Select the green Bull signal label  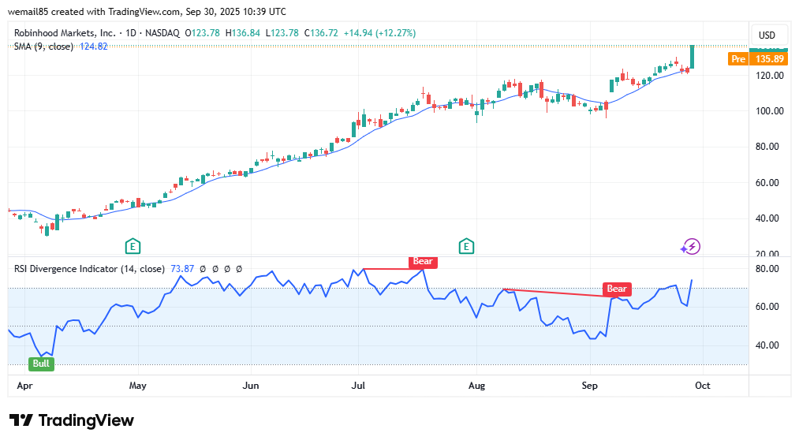[x=40, y=364]
